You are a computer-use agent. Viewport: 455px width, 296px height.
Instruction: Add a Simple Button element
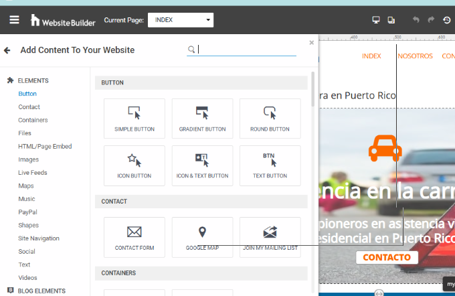pos(134,119)
